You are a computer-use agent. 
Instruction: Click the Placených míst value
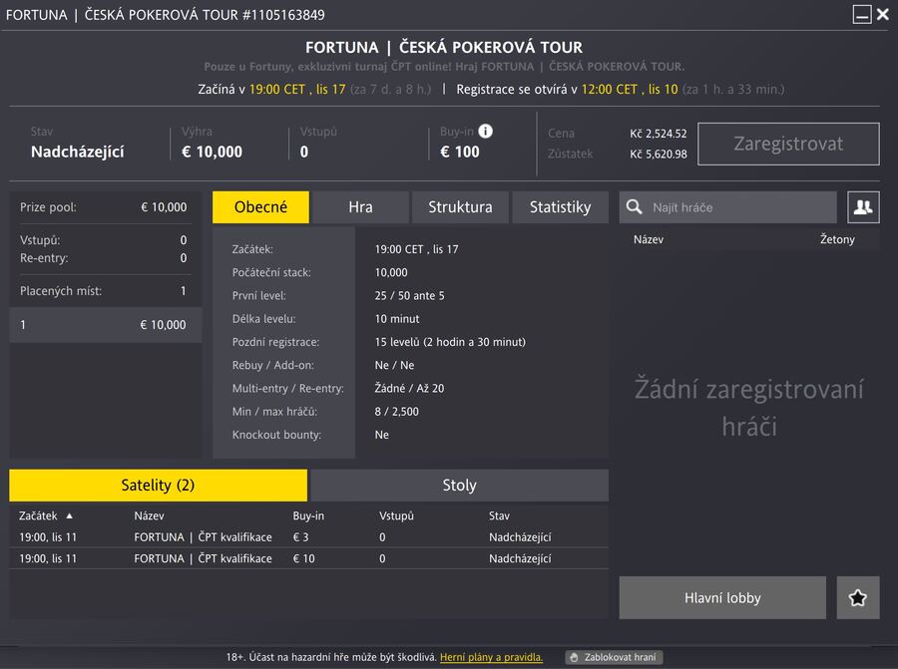[184, 291]
